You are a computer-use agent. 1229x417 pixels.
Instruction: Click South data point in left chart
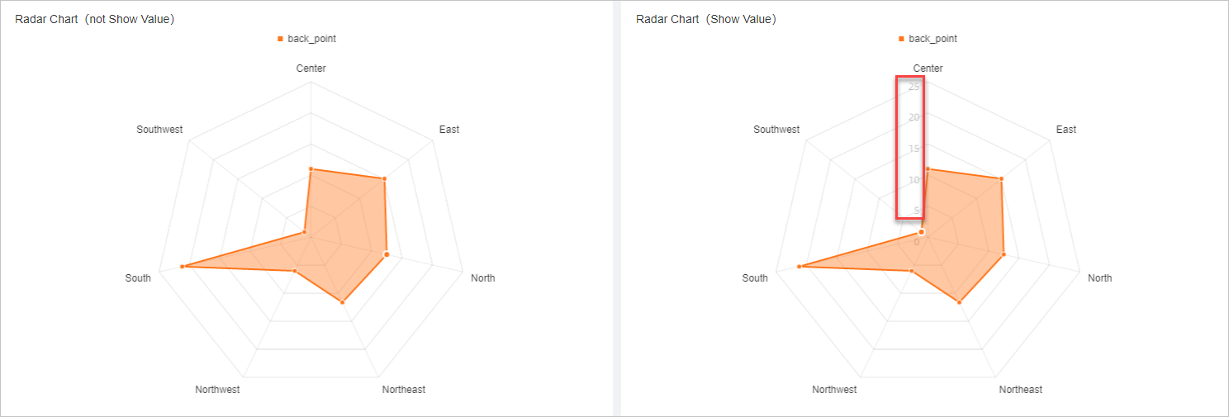click(x=182, y=267)
